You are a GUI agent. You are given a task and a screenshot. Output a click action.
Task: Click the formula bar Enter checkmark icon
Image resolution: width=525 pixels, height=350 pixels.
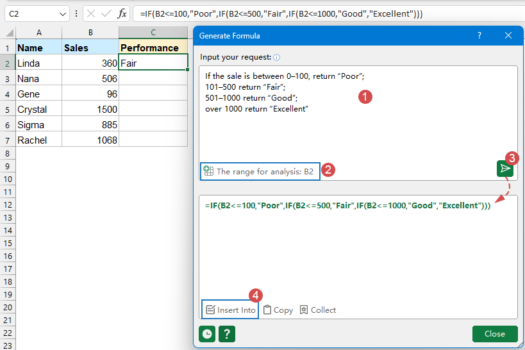[106, 13]
